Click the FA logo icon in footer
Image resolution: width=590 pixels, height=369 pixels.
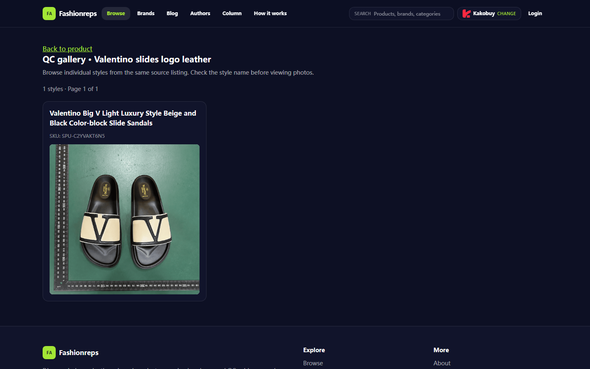tap(49, 353)
